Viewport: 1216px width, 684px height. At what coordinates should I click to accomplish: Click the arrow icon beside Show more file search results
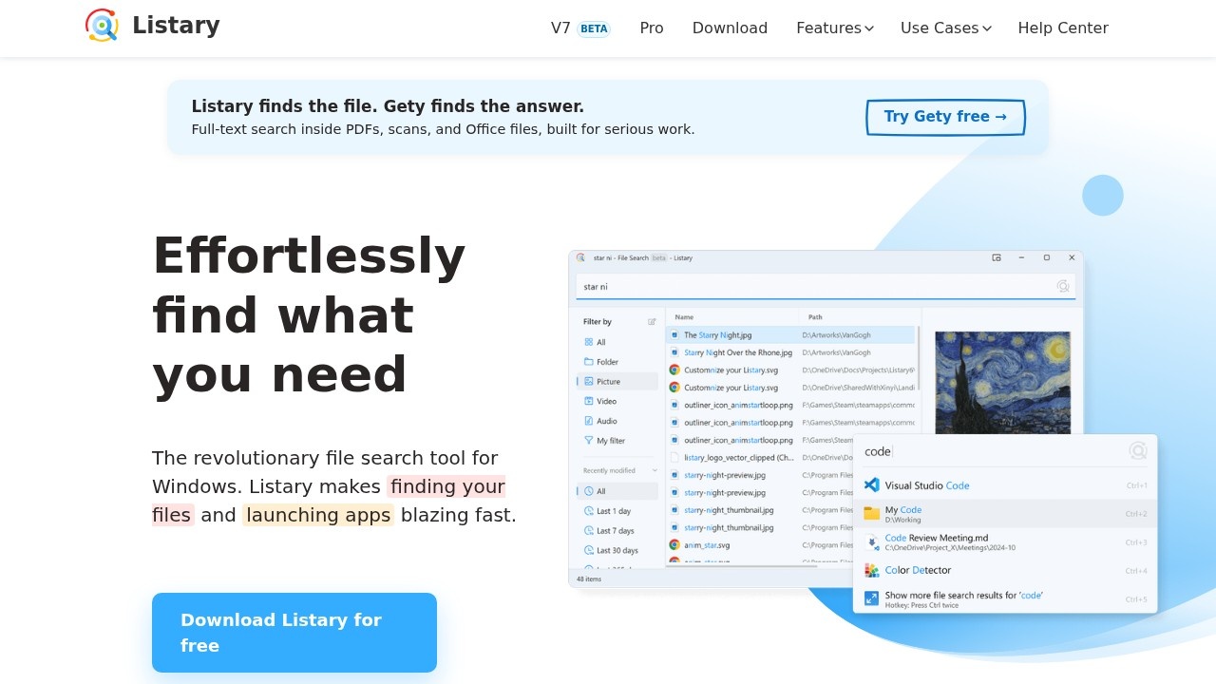[871, 598]
